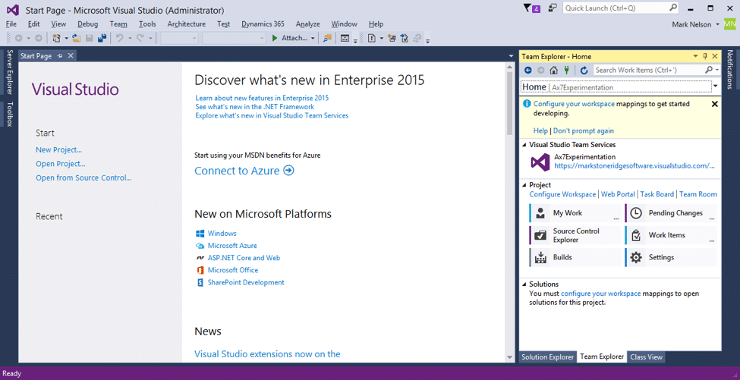Click the green Attach play button
The image size is (740, 380).
276,38
